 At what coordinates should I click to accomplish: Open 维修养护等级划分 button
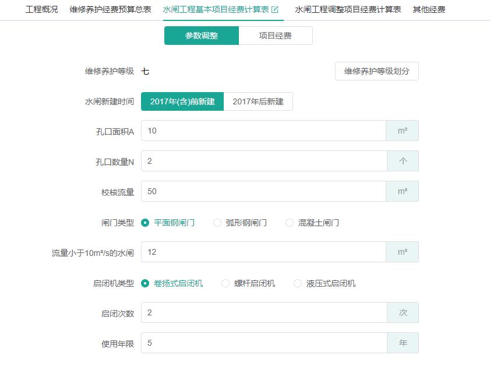point(376,71)
